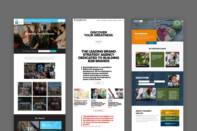Open the first Discover filter dropdown
Screen dimensions: 197x131
tap(144, 82)
